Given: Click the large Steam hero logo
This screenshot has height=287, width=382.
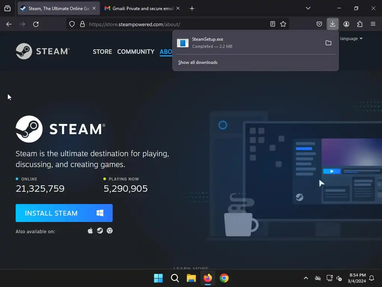Looking at the screenshot, I should (x=60, y=129).
